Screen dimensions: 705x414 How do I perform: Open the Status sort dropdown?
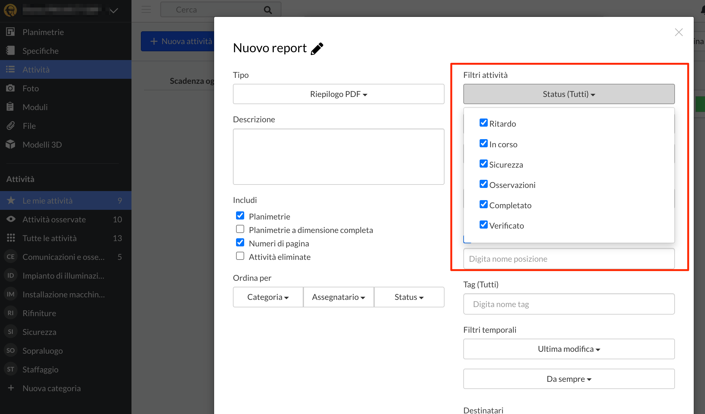[x=409, y=297]
